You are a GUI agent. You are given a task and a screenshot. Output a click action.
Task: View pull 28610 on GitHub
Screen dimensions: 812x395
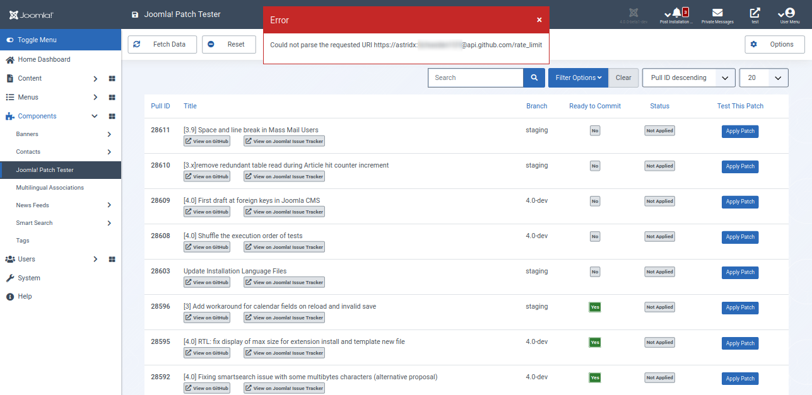coord(207,176)
